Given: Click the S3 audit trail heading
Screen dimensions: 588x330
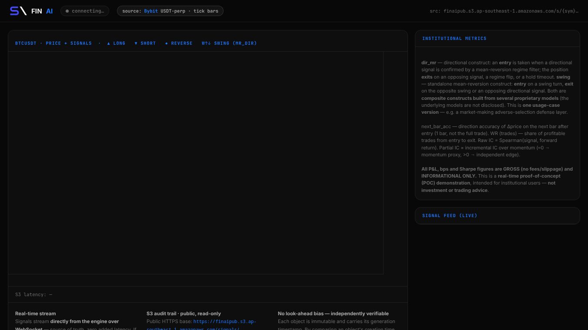Looking at the screenshot, I should coord(184,313).
